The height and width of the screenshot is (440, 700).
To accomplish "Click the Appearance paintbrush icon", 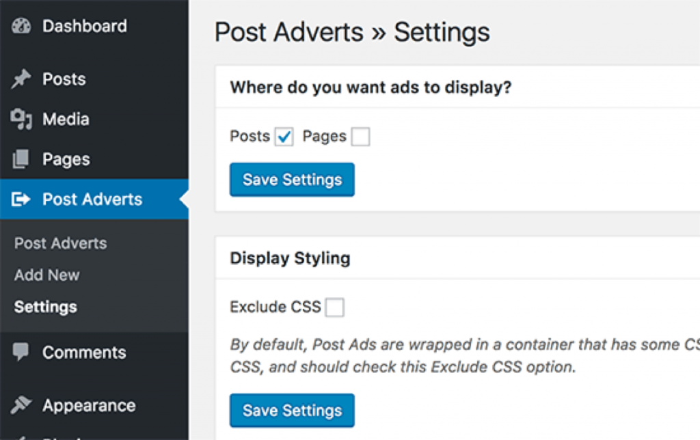I will coord(21,404).
